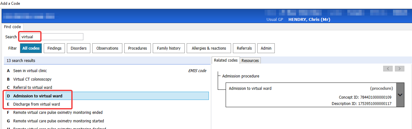Filter by Procedures
The image size is (412, 129).
pyautogui.click(x=138, y=48)
